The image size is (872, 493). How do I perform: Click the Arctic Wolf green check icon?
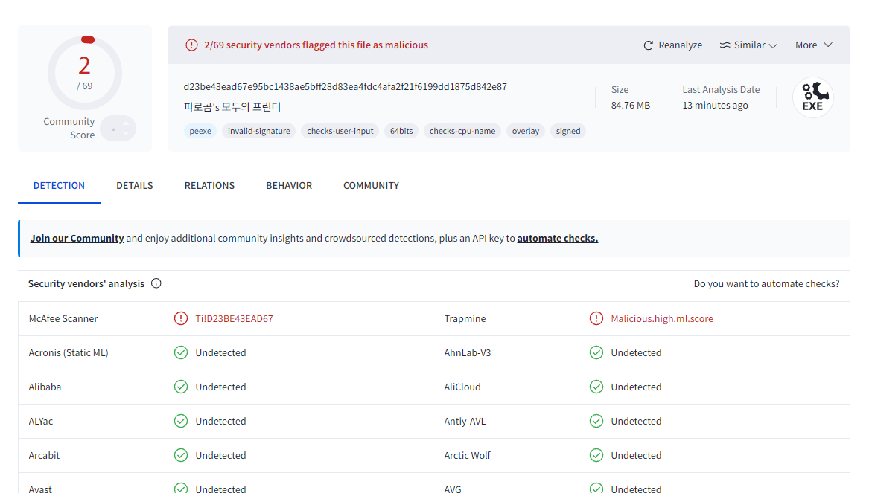[596, 456]
